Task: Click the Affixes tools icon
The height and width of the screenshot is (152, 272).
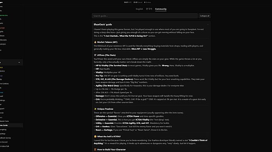Action: [x=95, y=55]
